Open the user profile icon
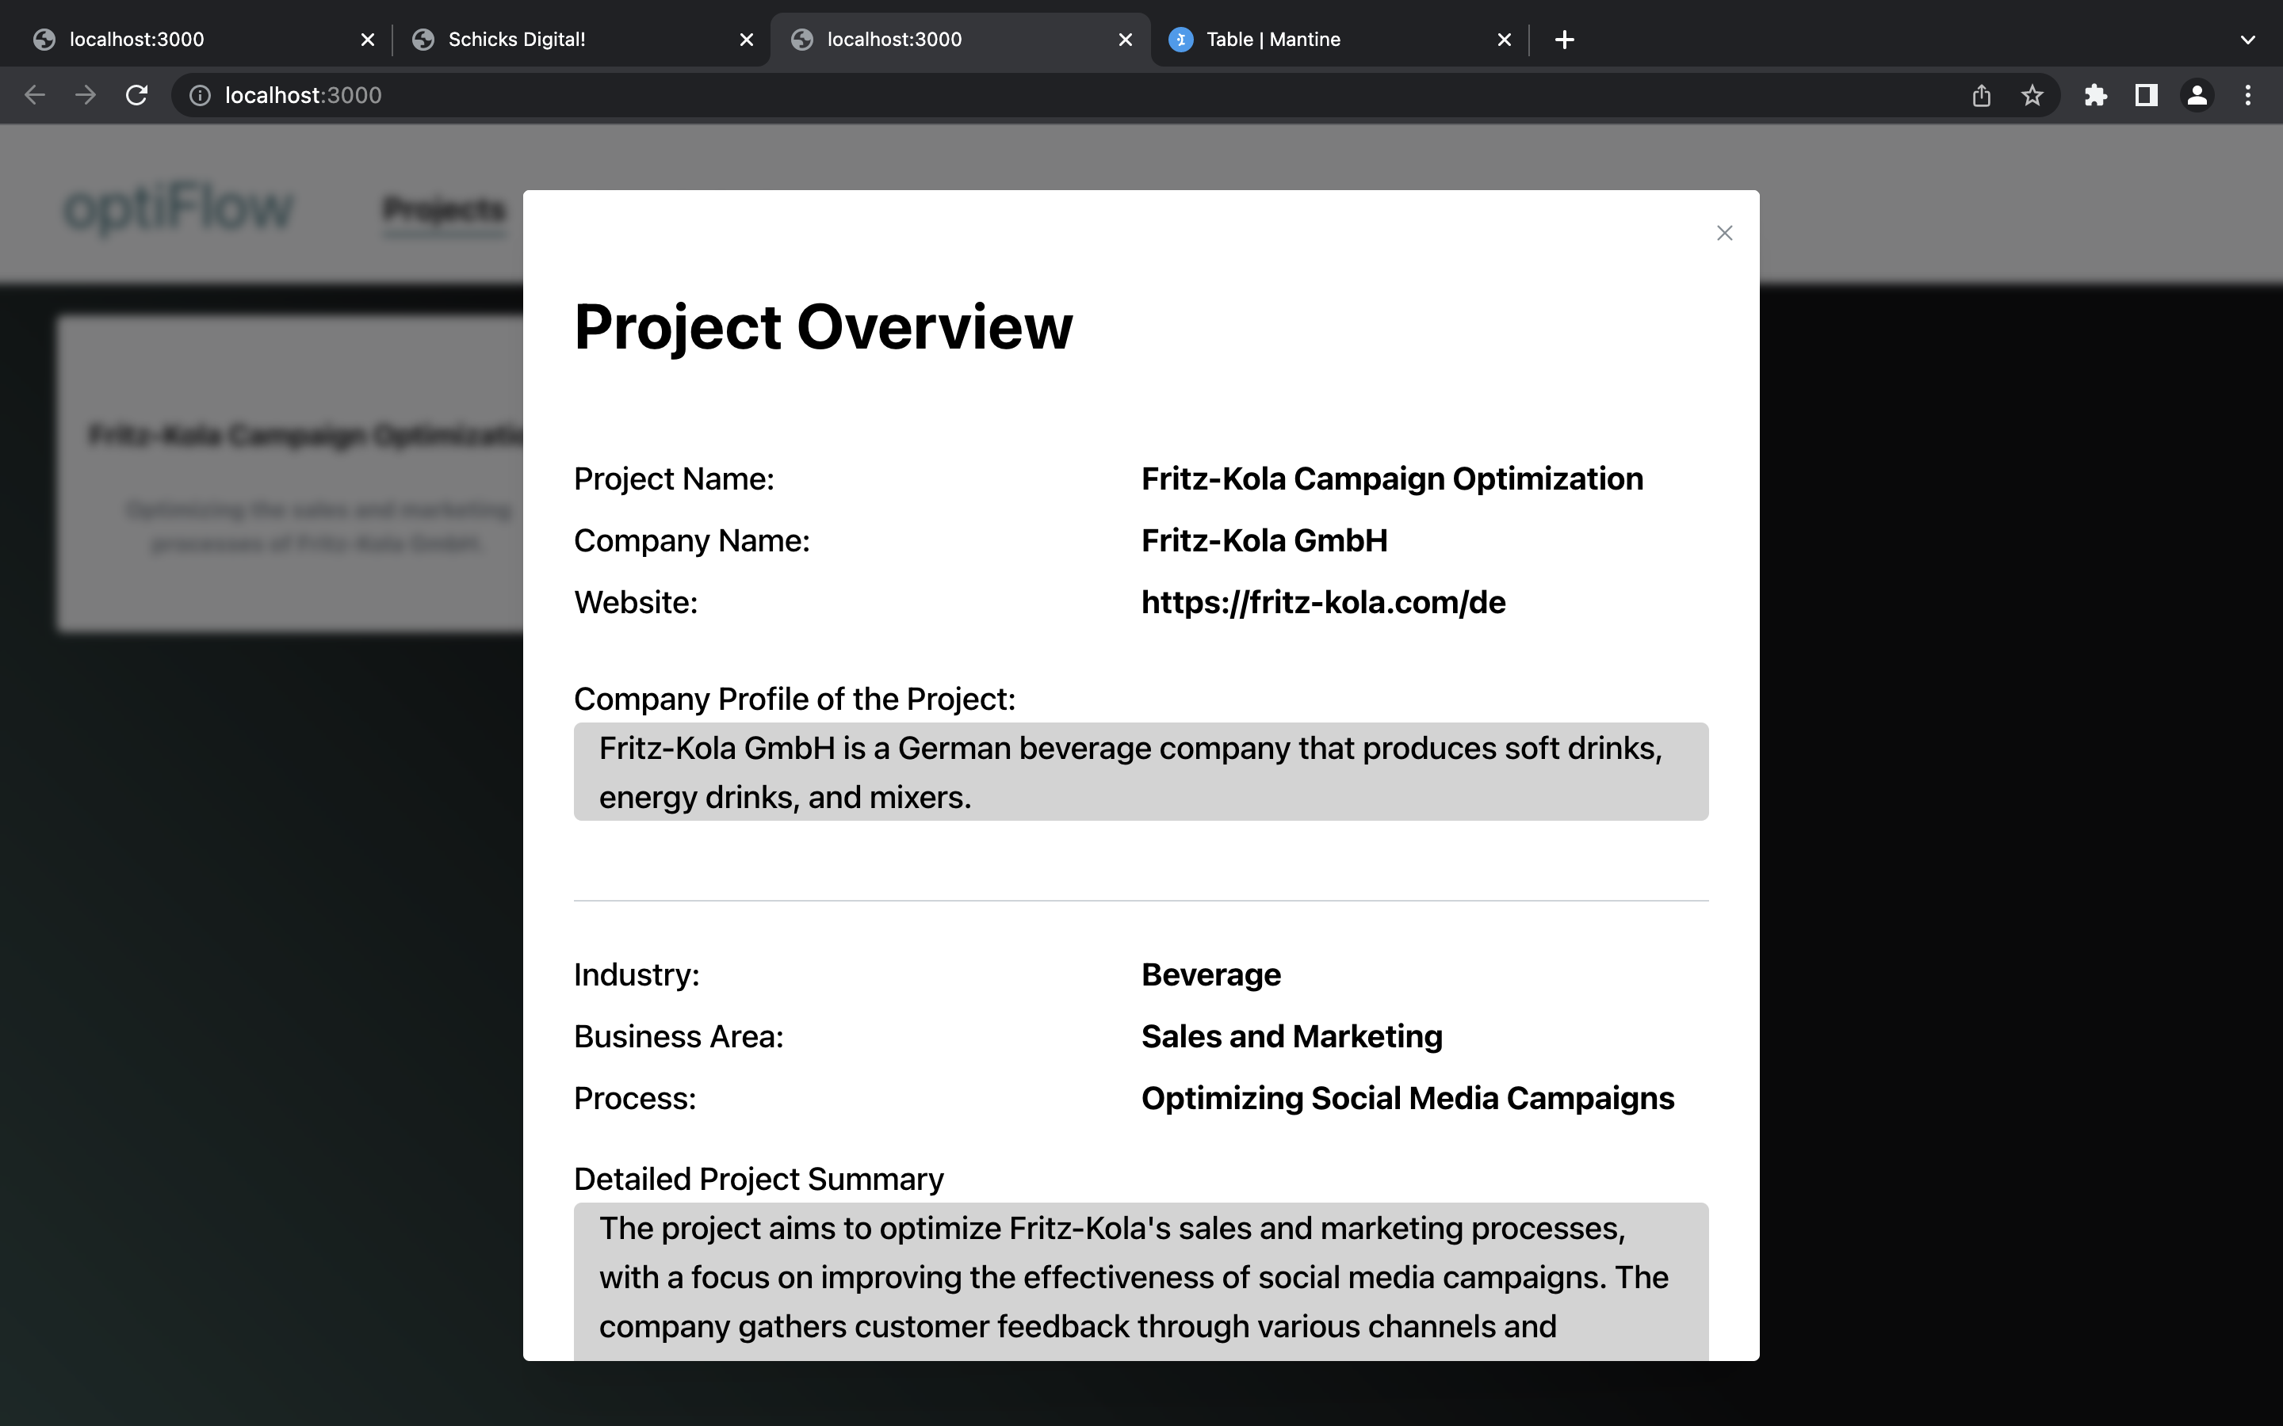This screenshot has width=2283, height=1426. (2197, 95)
